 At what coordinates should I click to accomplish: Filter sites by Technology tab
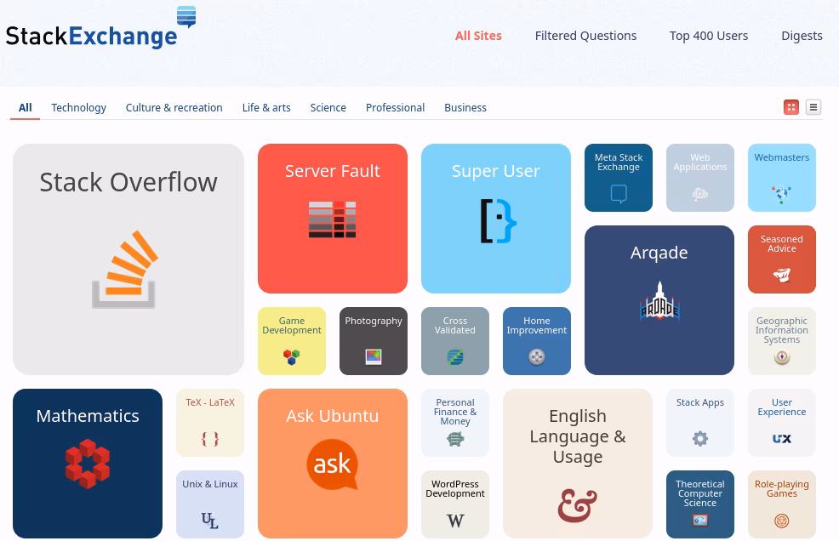coord(78,107)
